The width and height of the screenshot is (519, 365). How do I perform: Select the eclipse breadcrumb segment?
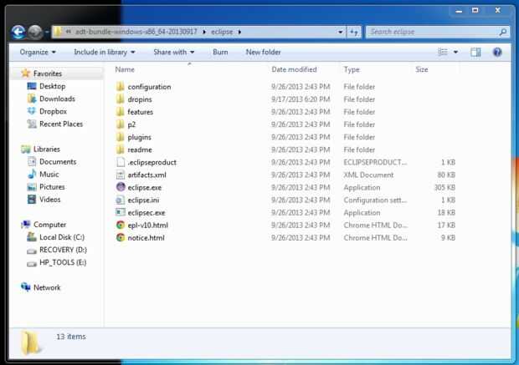[x=222, y=32]
